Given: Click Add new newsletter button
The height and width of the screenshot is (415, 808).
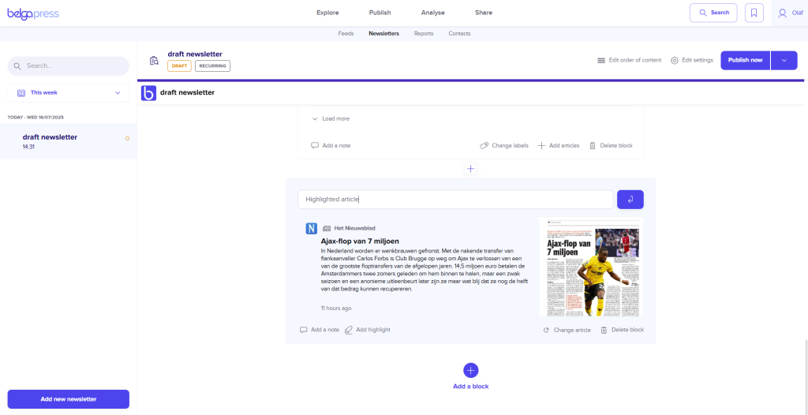Looking at the screenshot, I should [68, 399].
